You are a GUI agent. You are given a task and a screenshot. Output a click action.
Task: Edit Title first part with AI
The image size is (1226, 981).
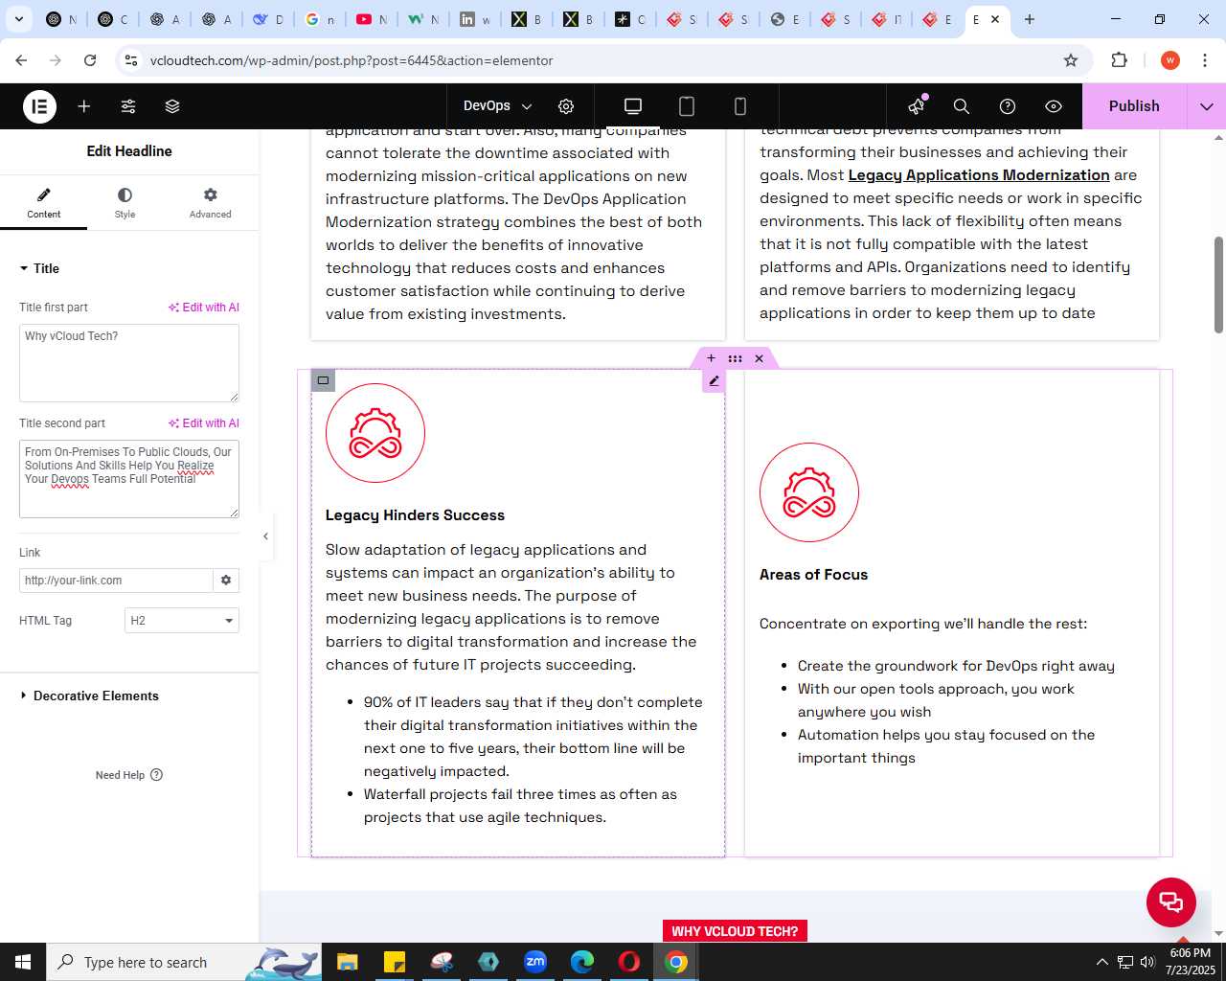point(204,308)
